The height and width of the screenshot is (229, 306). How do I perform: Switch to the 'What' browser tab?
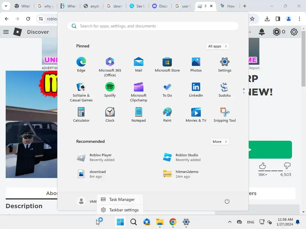(x=23, y=6)
